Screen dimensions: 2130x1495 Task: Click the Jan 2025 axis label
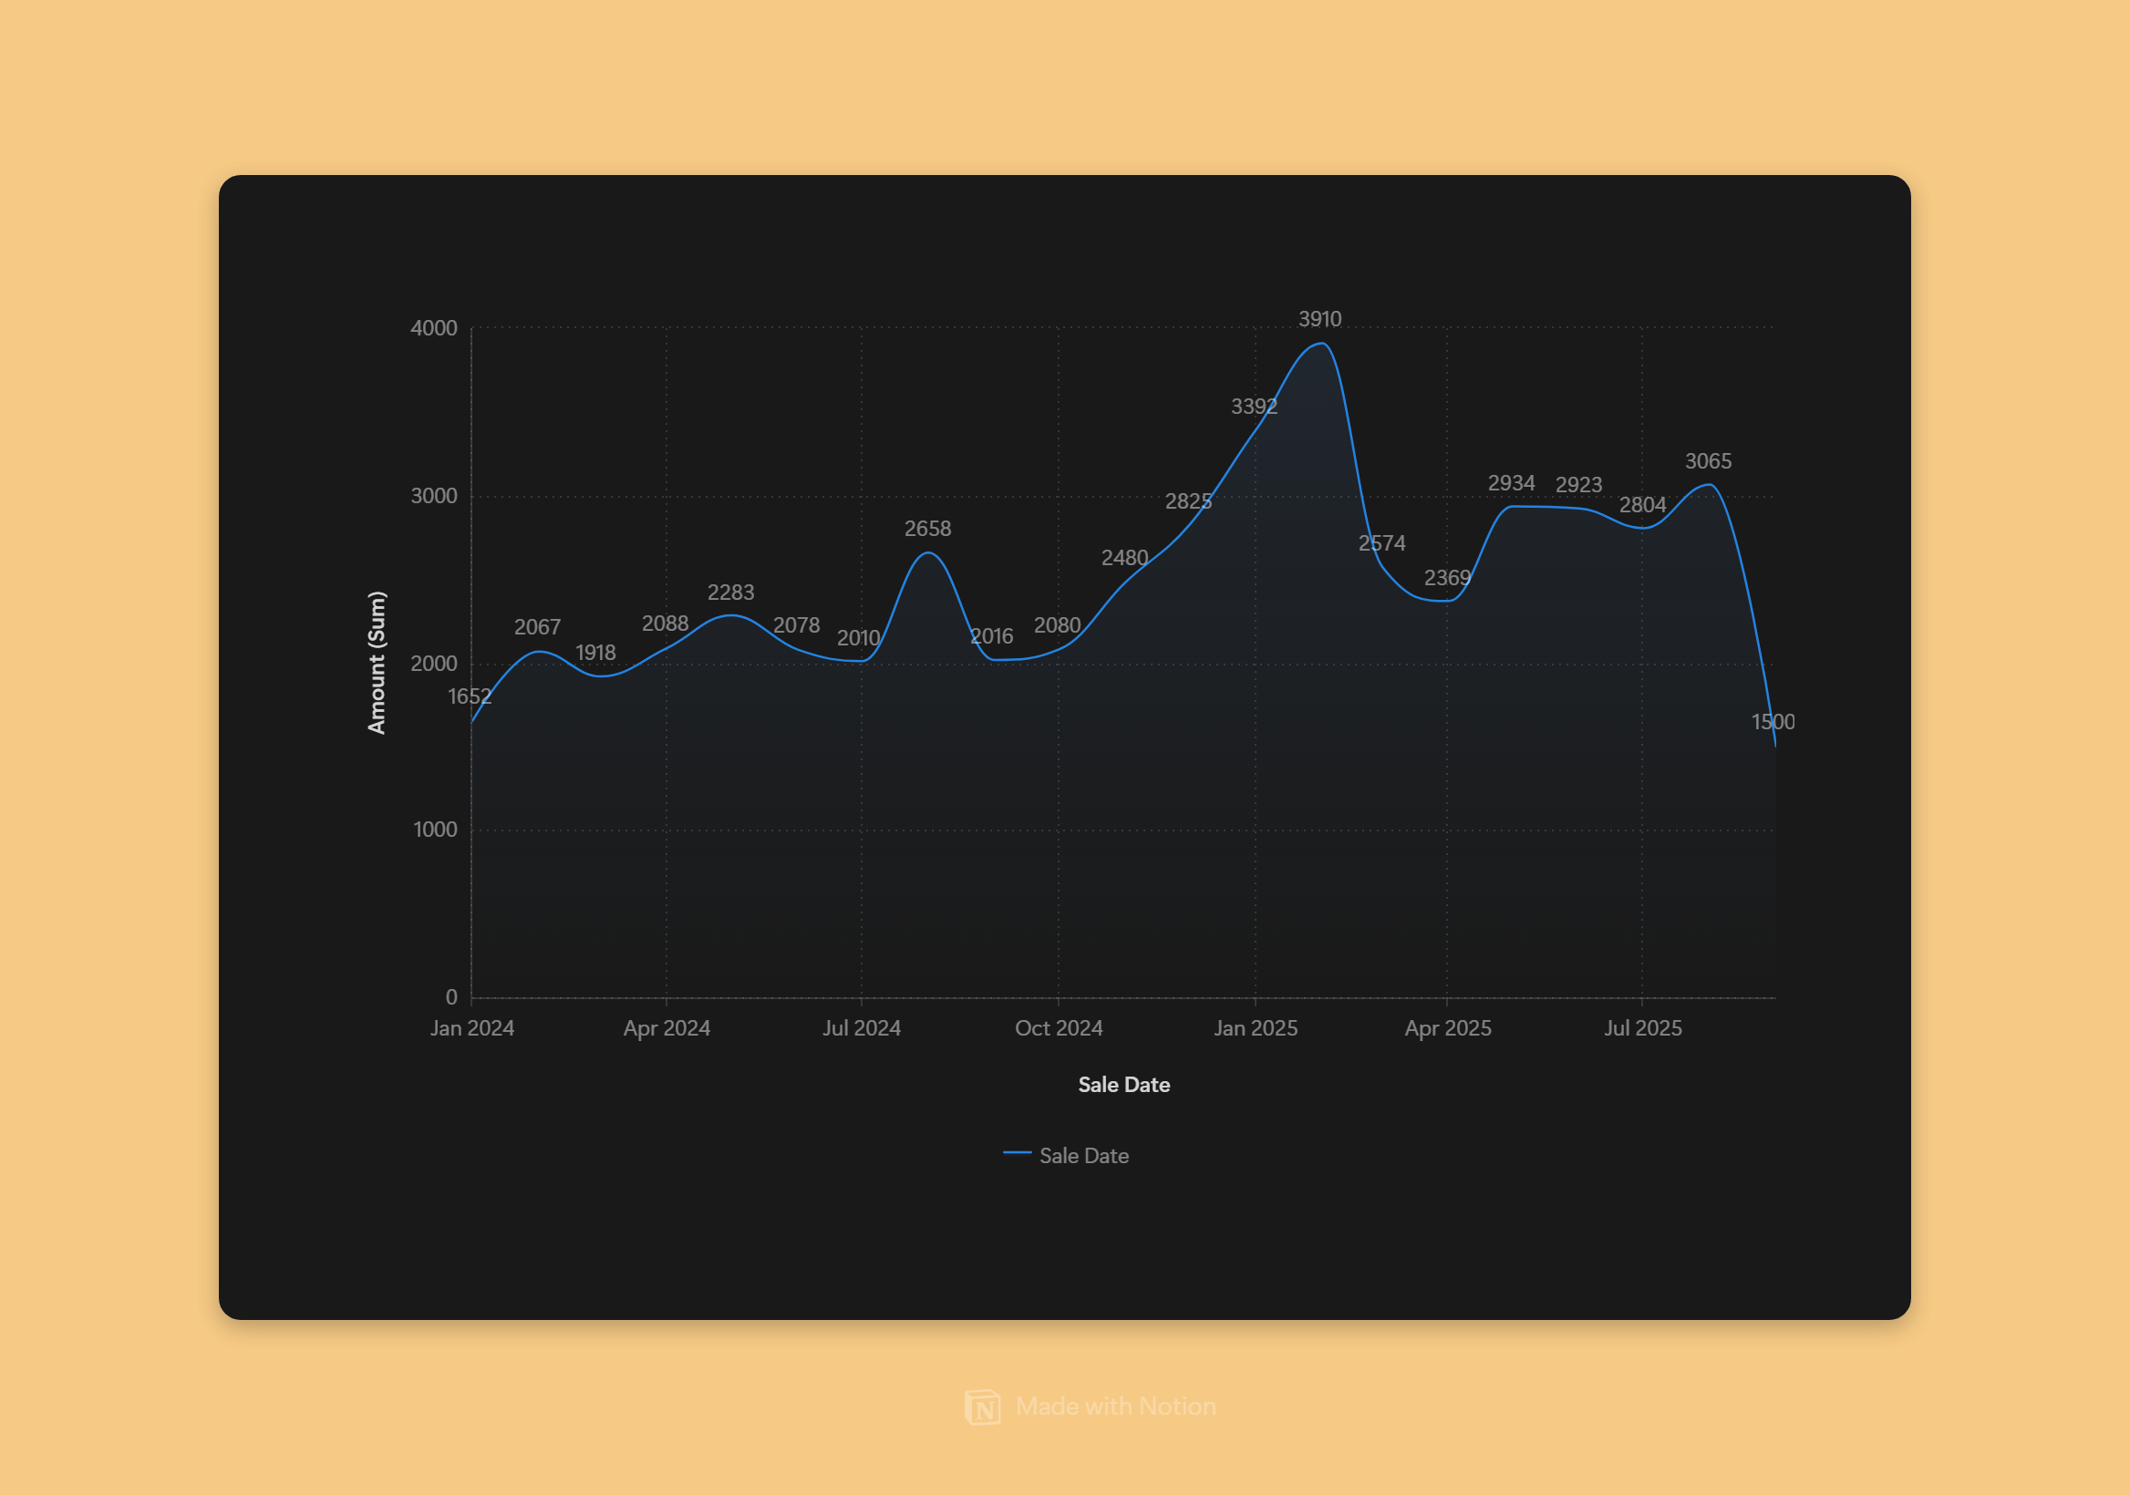(x=1256, y=1027)
